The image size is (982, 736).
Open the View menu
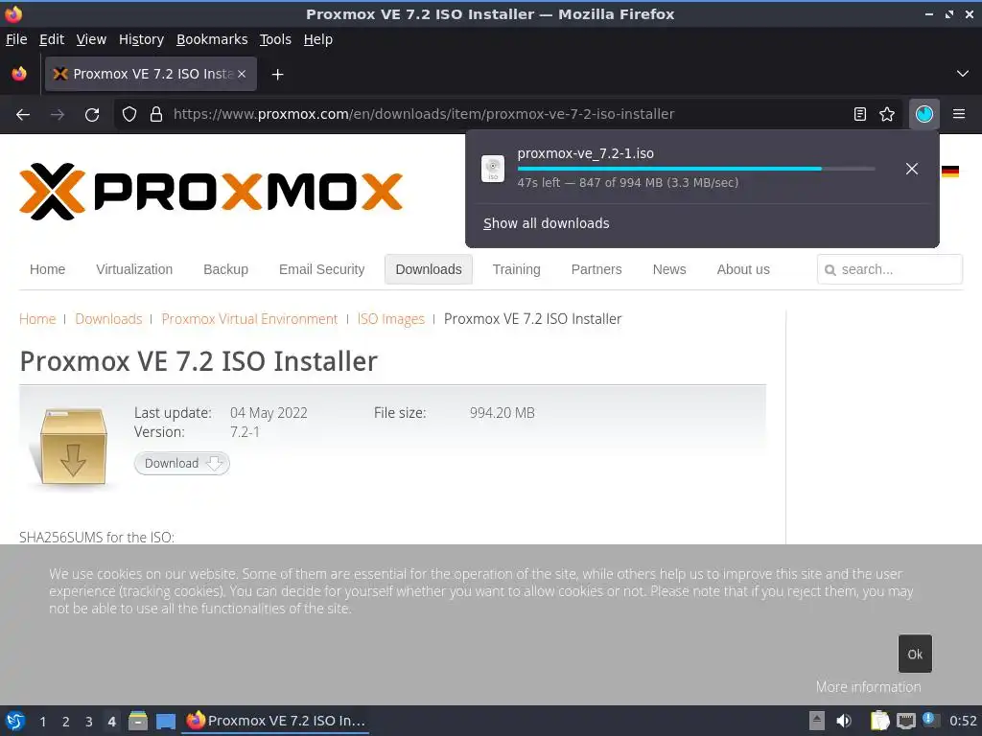[91, 39]
